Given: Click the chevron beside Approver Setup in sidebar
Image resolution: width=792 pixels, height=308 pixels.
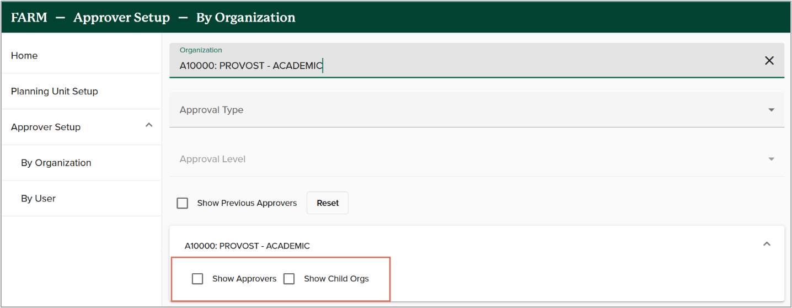Looking at the screenshot, I should (x=148, y=126).
